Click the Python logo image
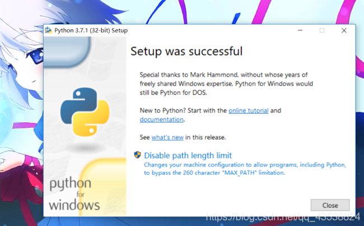Screen dimensions: 364x226 pos(85,112)
